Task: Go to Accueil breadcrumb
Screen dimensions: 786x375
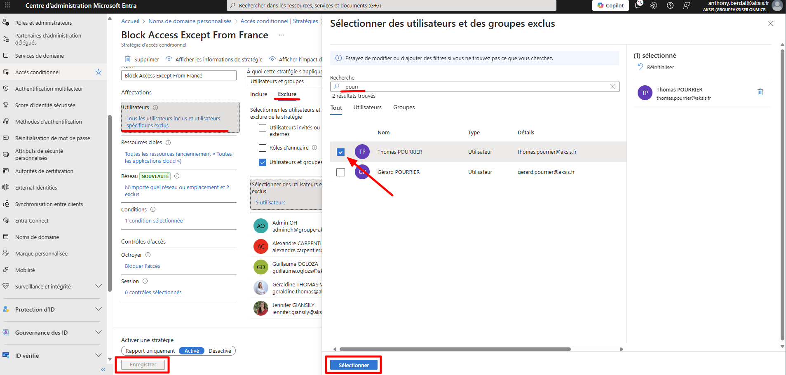Action: coord(130,21)
